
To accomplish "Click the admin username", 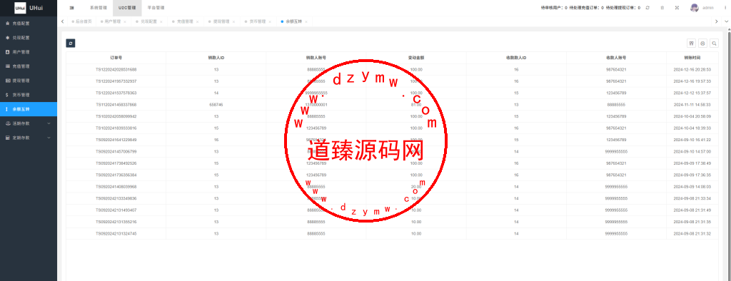I will [x=708, y=8].
